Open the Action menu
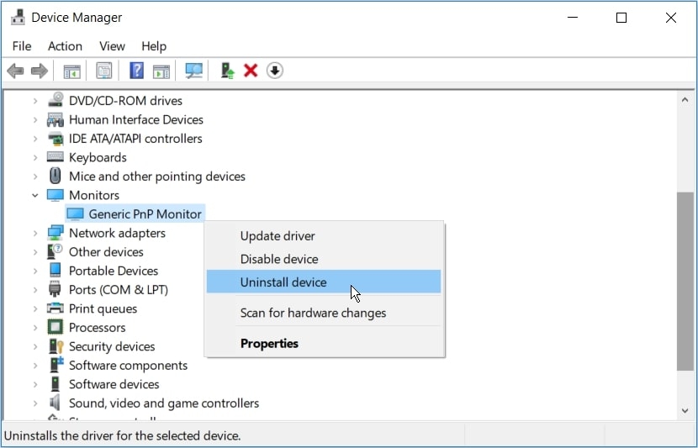698x448 pixels. [65, 46]
